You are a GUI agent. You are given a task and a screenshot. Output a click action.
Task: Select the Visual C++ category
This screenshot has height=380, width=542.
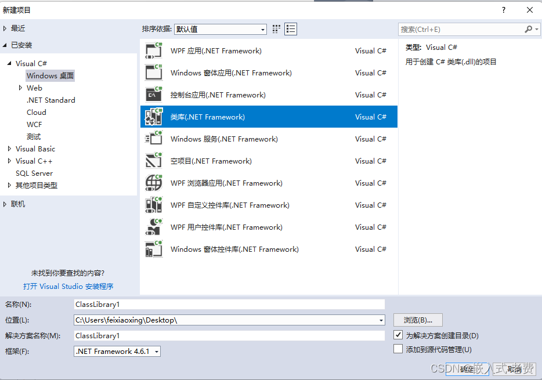[x=35, y=161]
